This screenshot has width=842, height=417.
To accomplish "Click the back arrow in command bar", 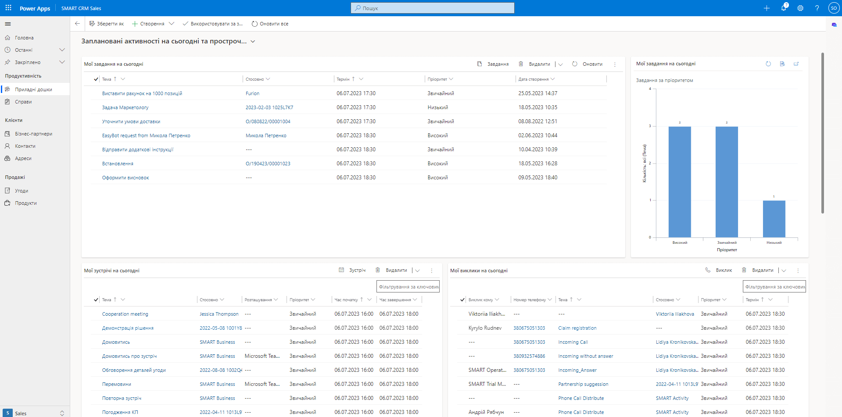I will point(78,24).
